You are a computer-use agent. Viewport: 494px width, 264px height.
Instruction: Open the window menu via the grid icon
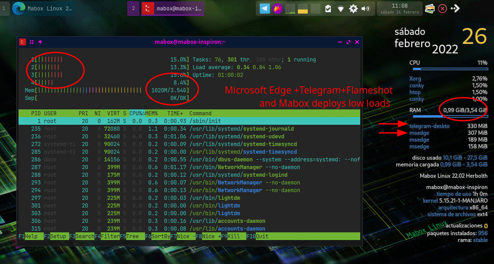[x=31, y=42]
